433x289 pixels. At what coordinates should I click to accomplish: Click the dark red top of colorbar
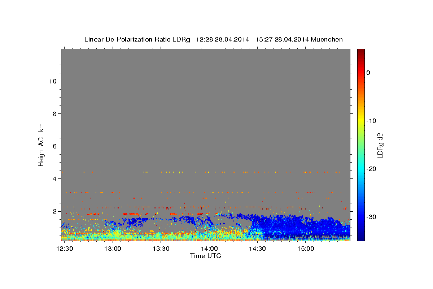361,51
